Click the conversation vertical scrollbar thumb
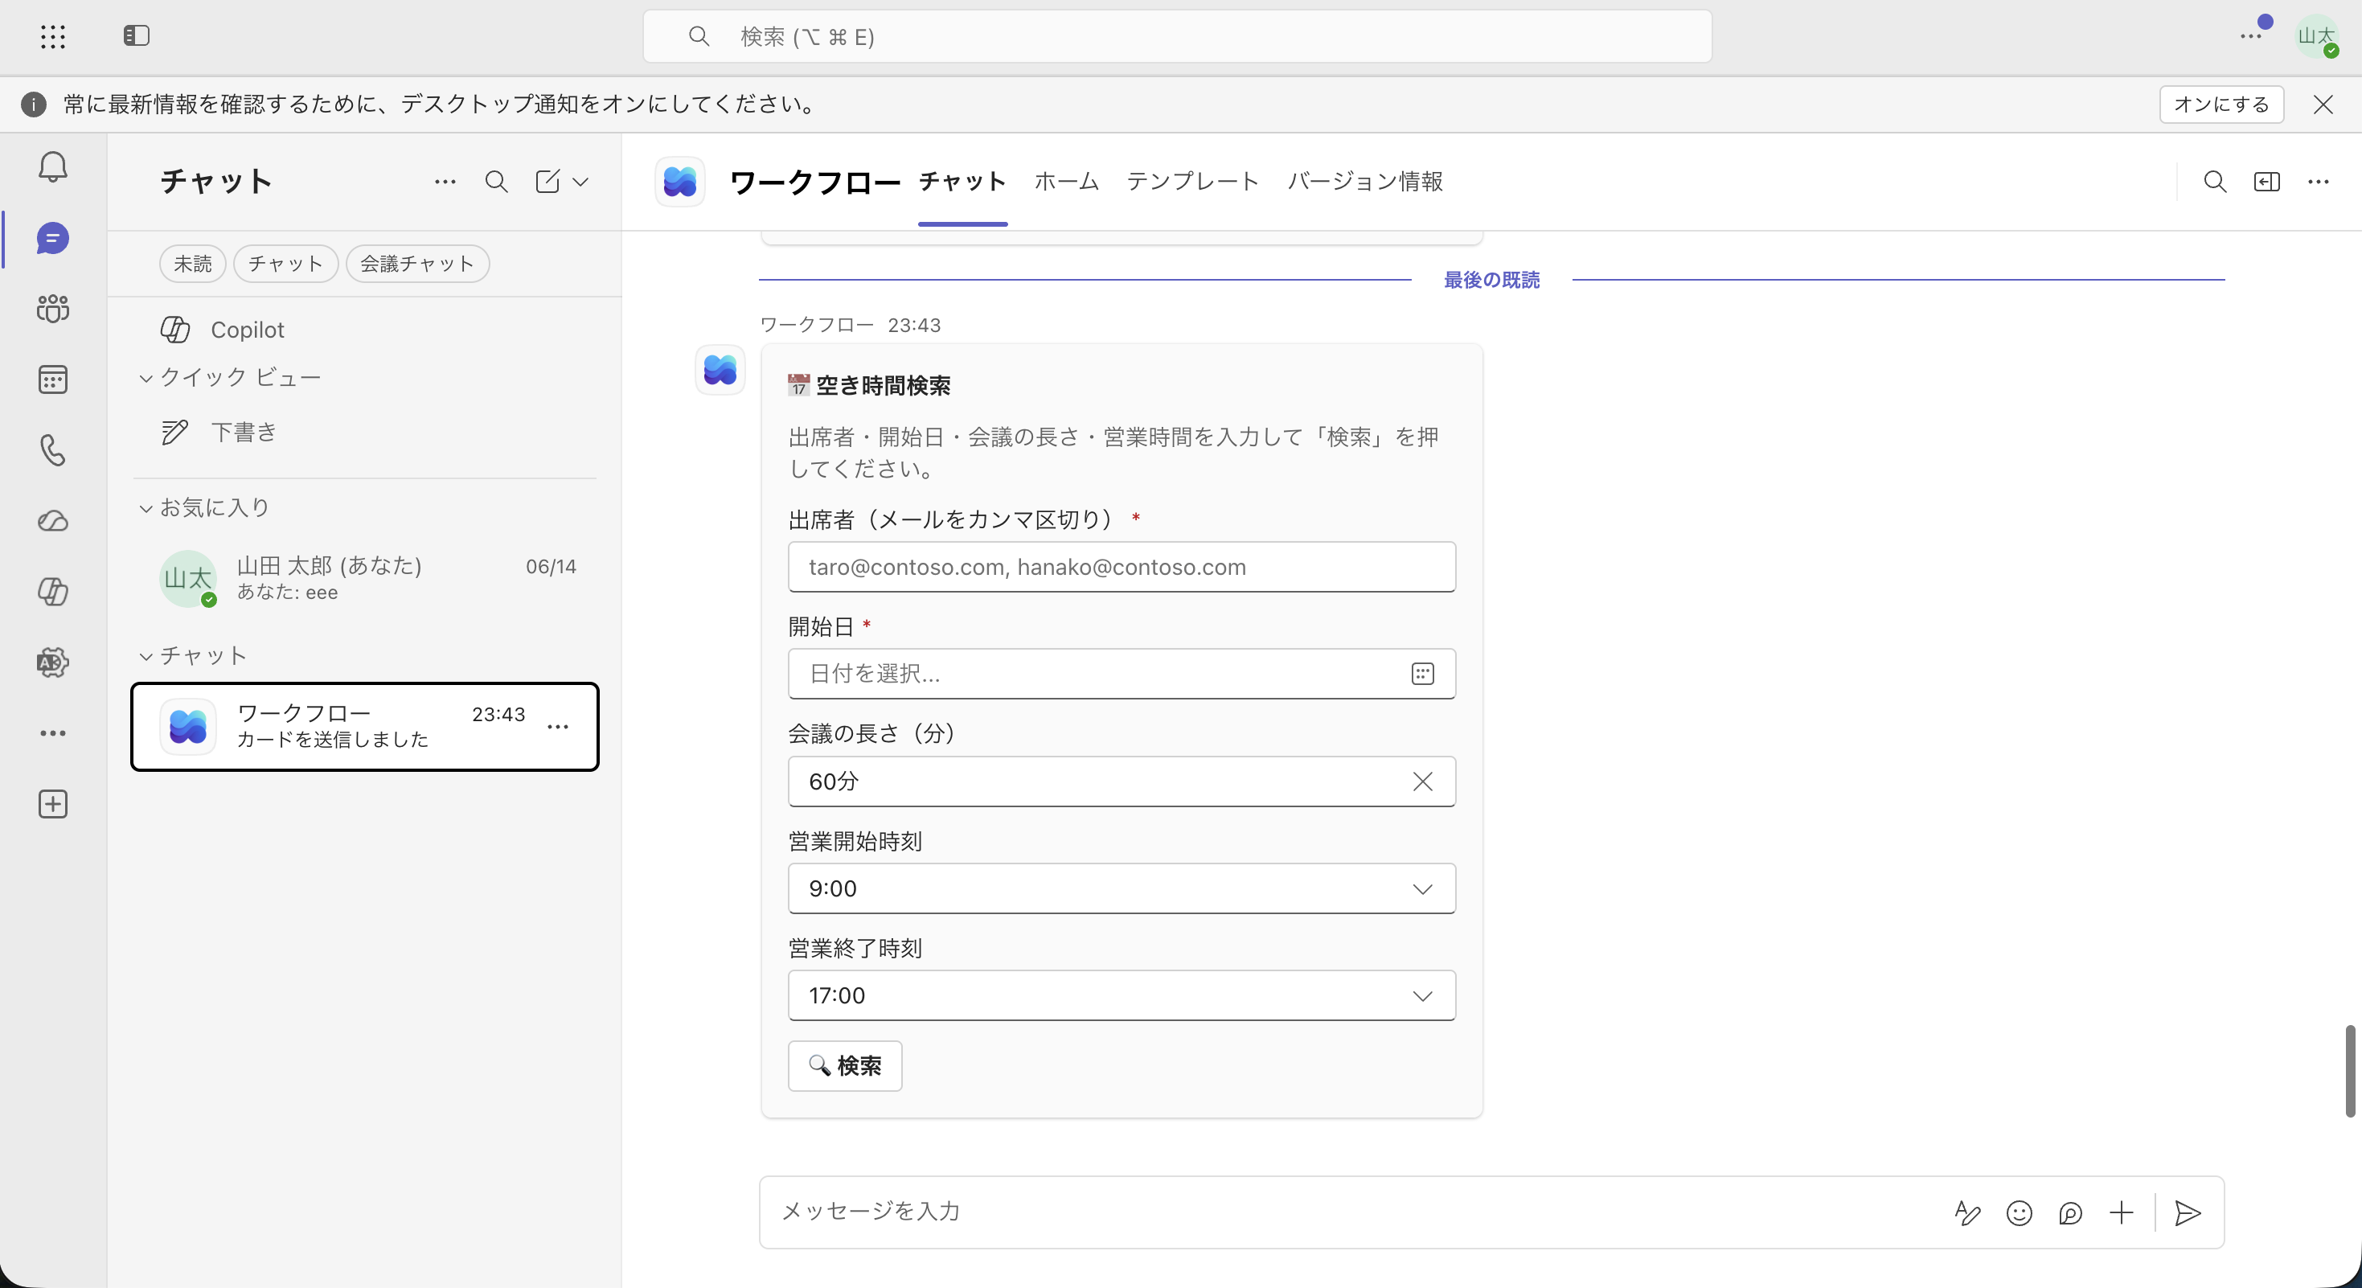Screen dimensions: 2362x1288 pyautogui.click(x=2350, y=1071)
